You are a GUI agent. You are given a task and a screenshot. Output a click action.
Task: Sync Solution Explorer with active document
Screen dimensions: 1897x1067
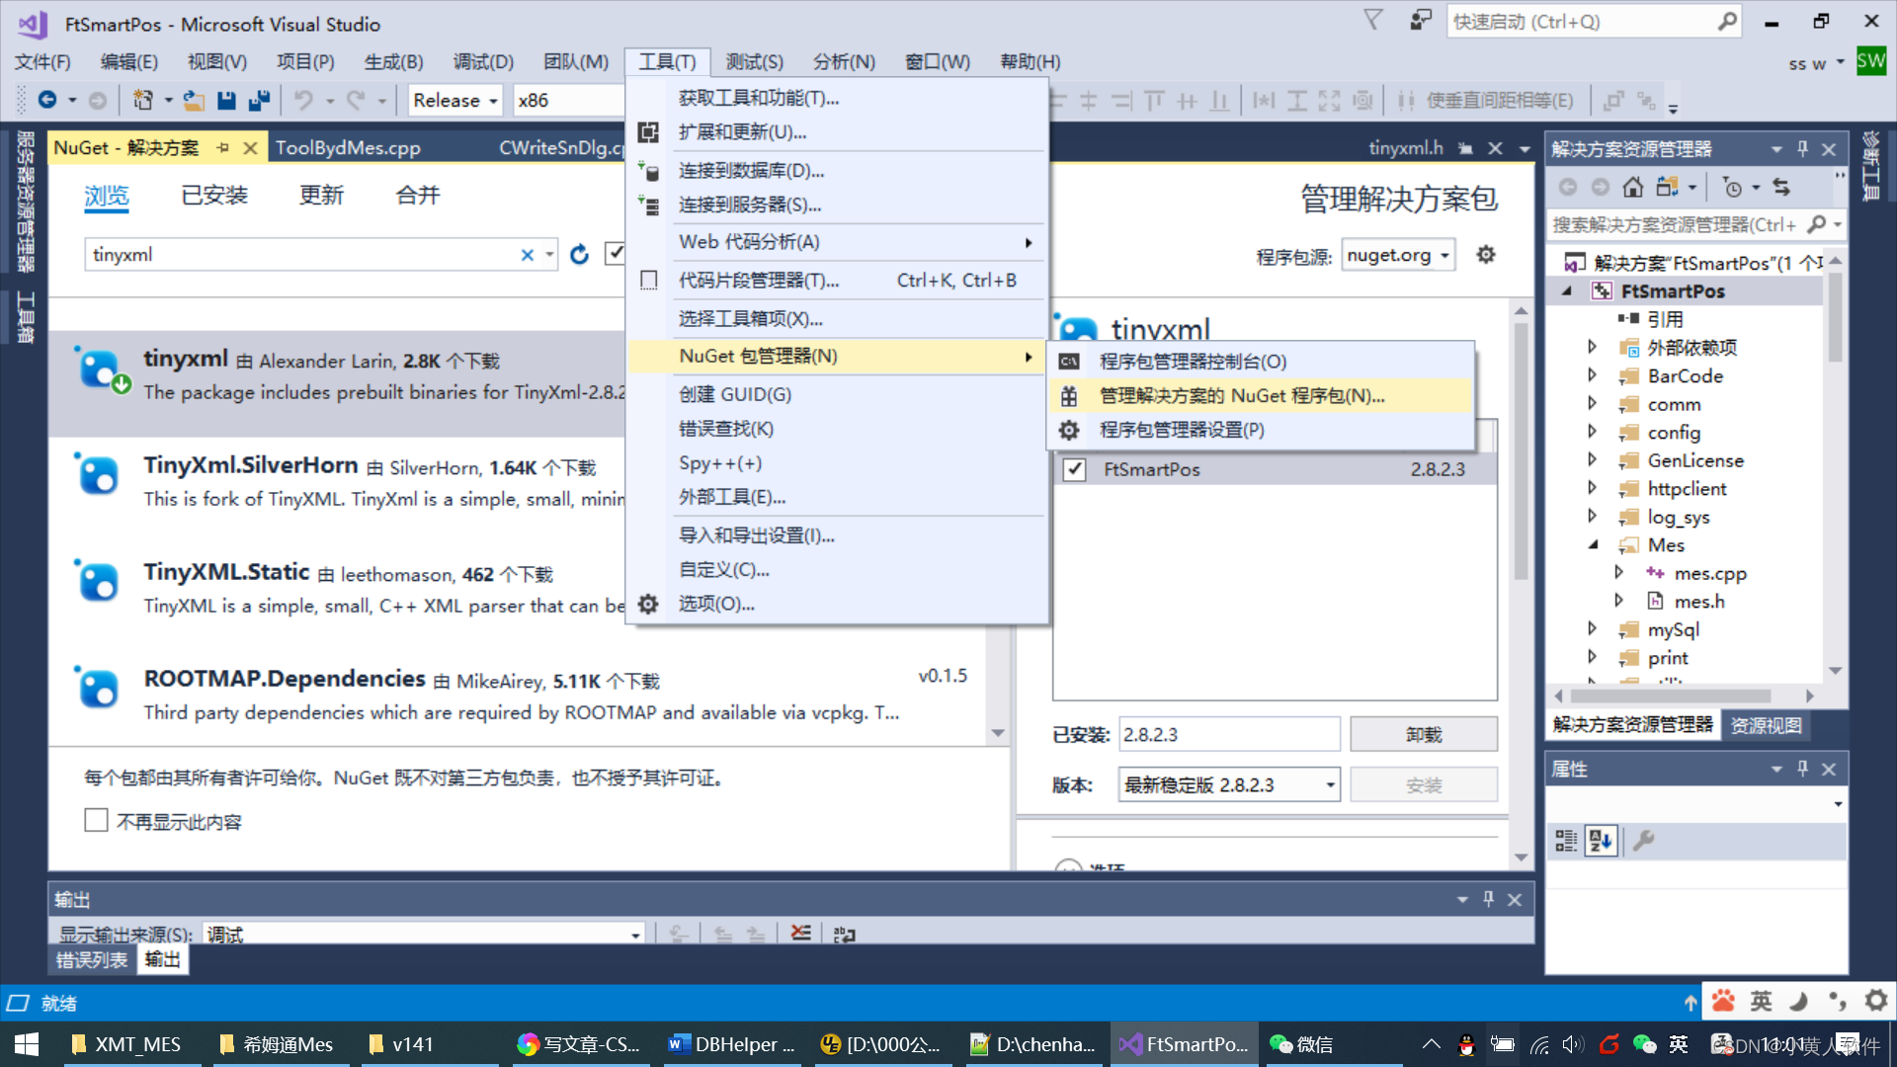1781,187
